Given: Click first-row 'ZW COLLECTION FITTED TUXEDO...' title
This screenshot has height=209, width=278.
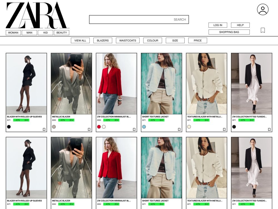Looking at the screenshot, I should tap(249, 117).
